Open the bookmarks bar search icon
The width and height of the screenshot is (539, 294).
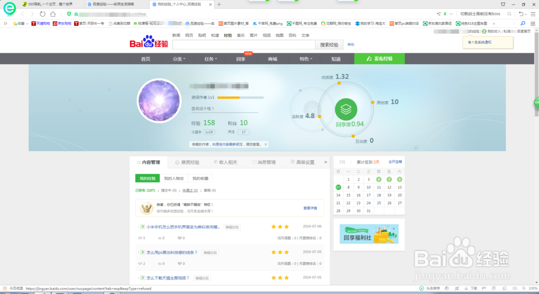click(x=523, y=23)
